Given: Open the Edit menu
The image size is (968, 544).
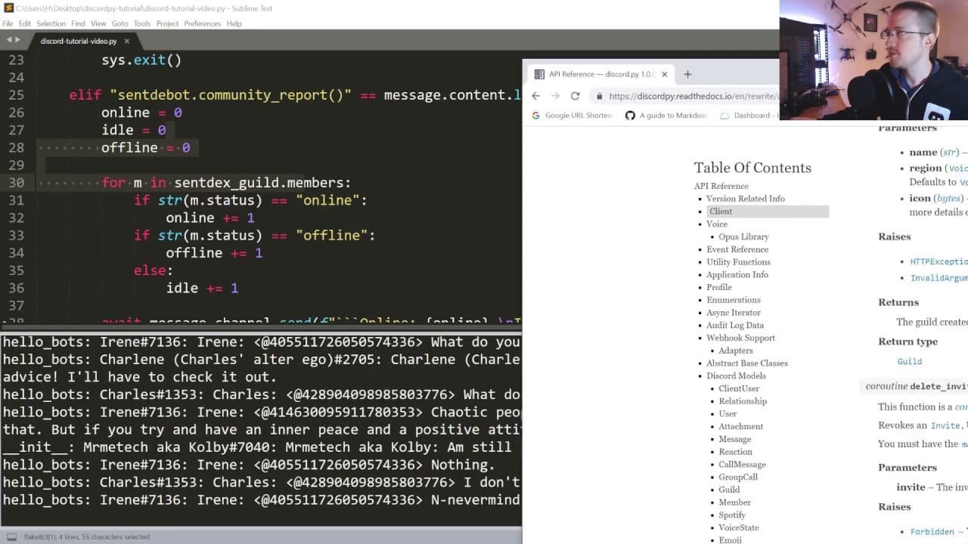Looking at the screenshot, I should pyautogui.click(x=25, y=23).
